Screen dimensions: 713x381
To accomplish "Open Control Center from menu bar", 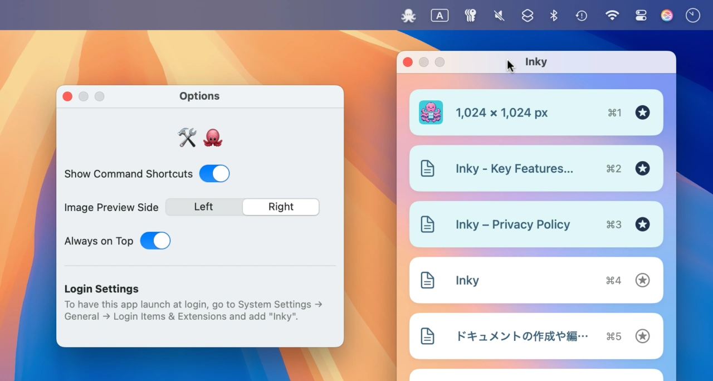I will tap(641, 16).
